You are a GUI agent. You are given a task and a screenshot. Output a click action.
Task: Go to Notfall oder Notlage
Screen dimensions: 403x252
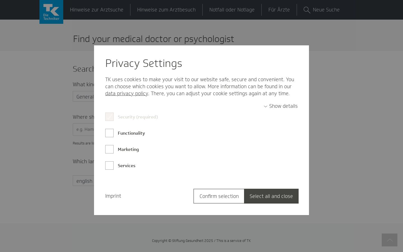coord(232,10)
